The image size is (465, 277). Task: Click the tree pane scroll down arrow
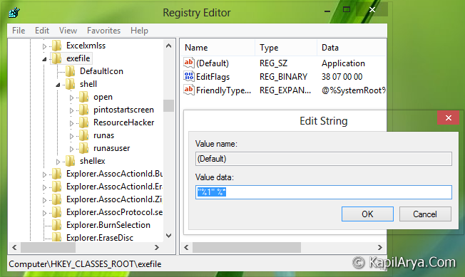(169, 236)
